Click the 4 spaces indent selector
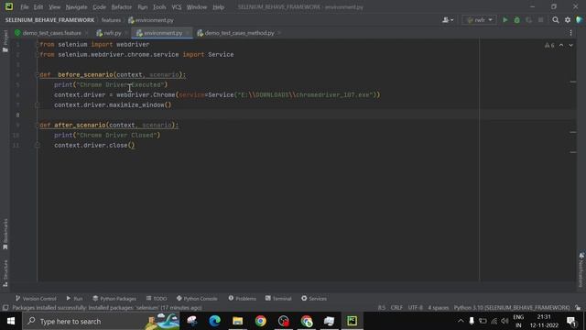 [x=438, y=308]
